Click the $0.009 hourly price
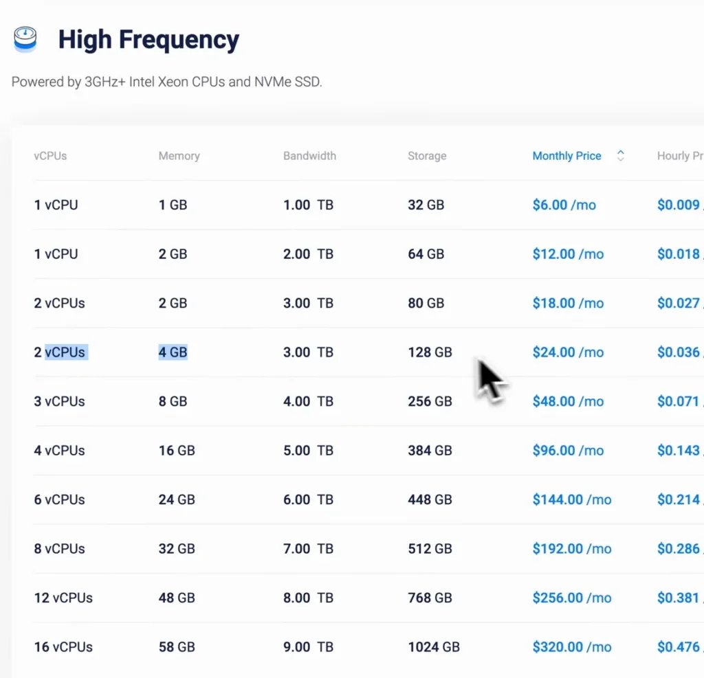Screen dimensions: 704x678 (x=679, y=205)
